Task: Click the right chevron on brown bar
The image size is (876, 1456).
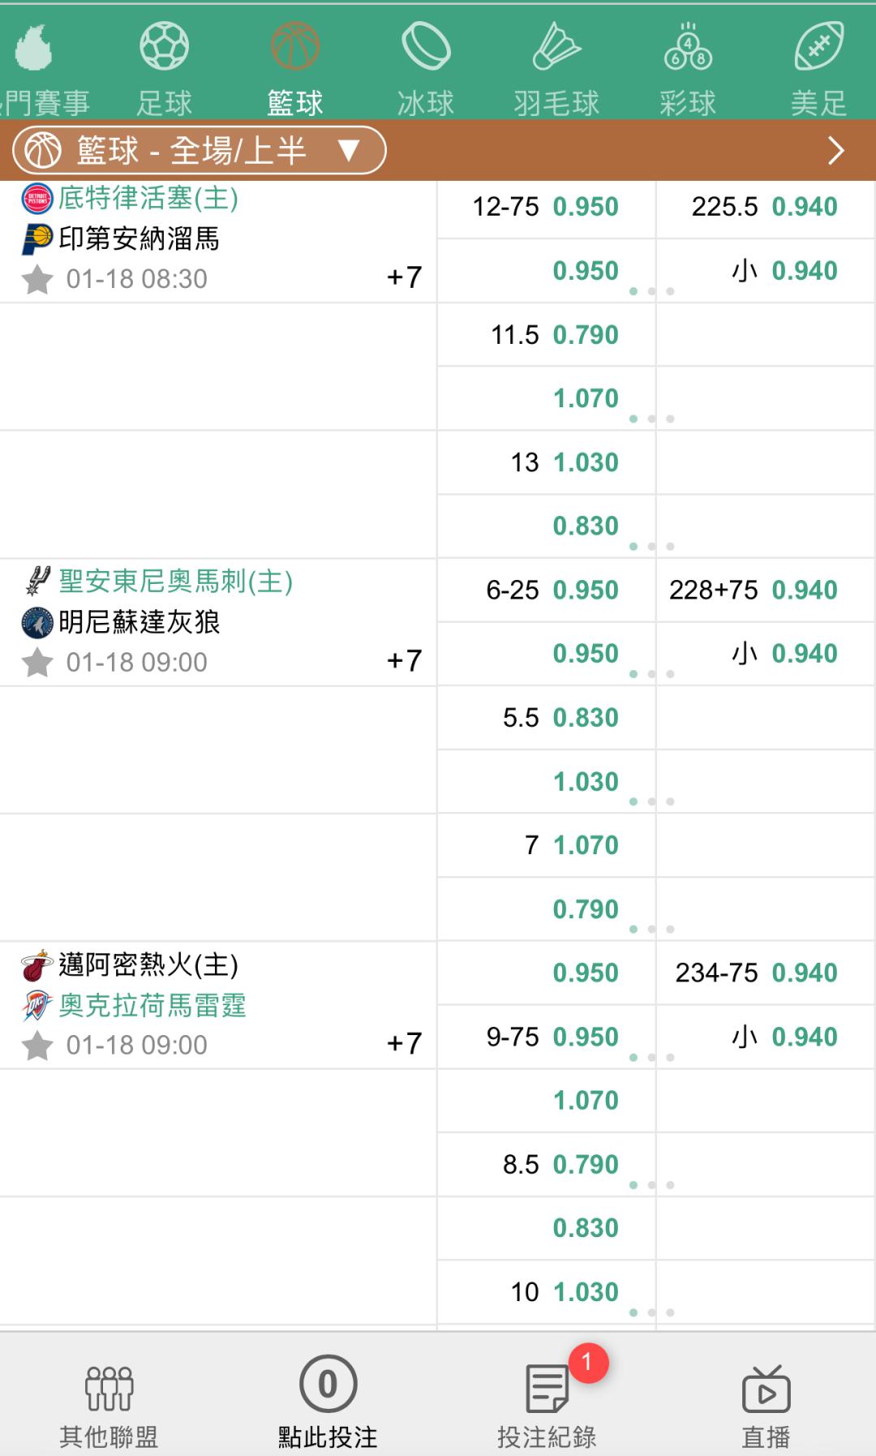Action: point(835,151)
